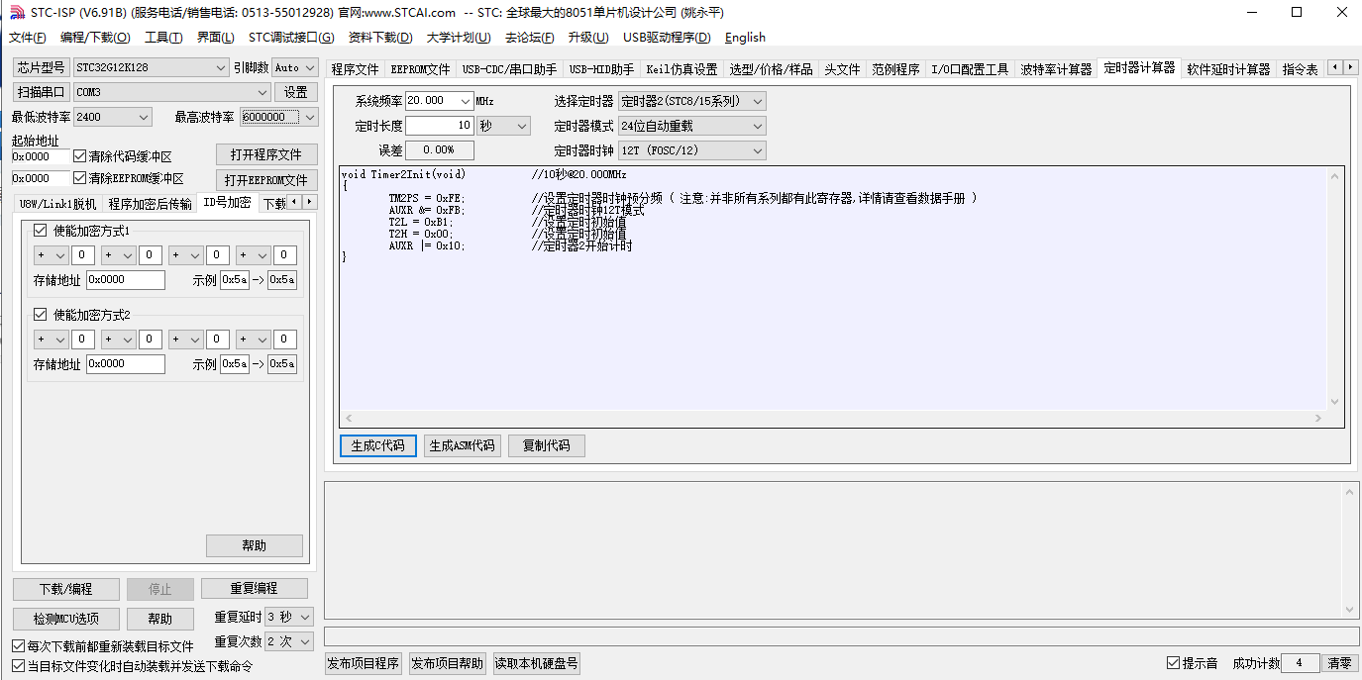Click 打开EEPROM文件 button
Screen dimensions: 1362x680
point(266,180)
